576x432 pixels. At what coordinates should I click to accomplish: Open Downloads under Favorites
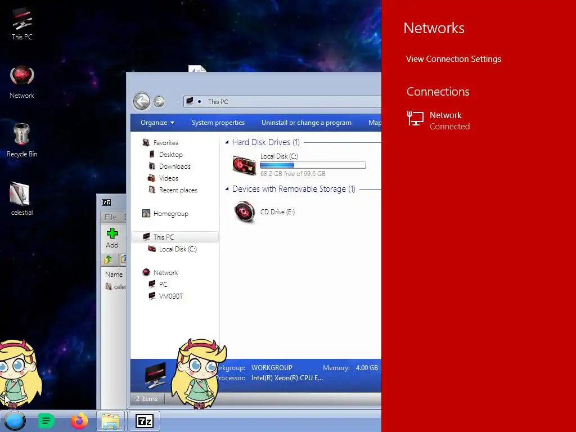[174, 166]
